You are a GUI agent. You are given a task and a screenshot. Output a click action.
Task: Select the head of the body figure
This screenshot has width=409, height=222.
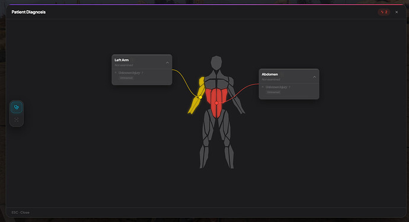point(216,63)
